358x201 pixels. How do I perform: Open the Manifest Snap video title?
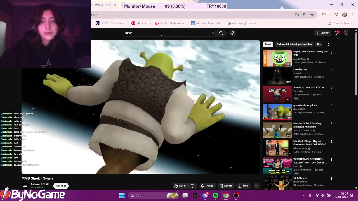310,143
